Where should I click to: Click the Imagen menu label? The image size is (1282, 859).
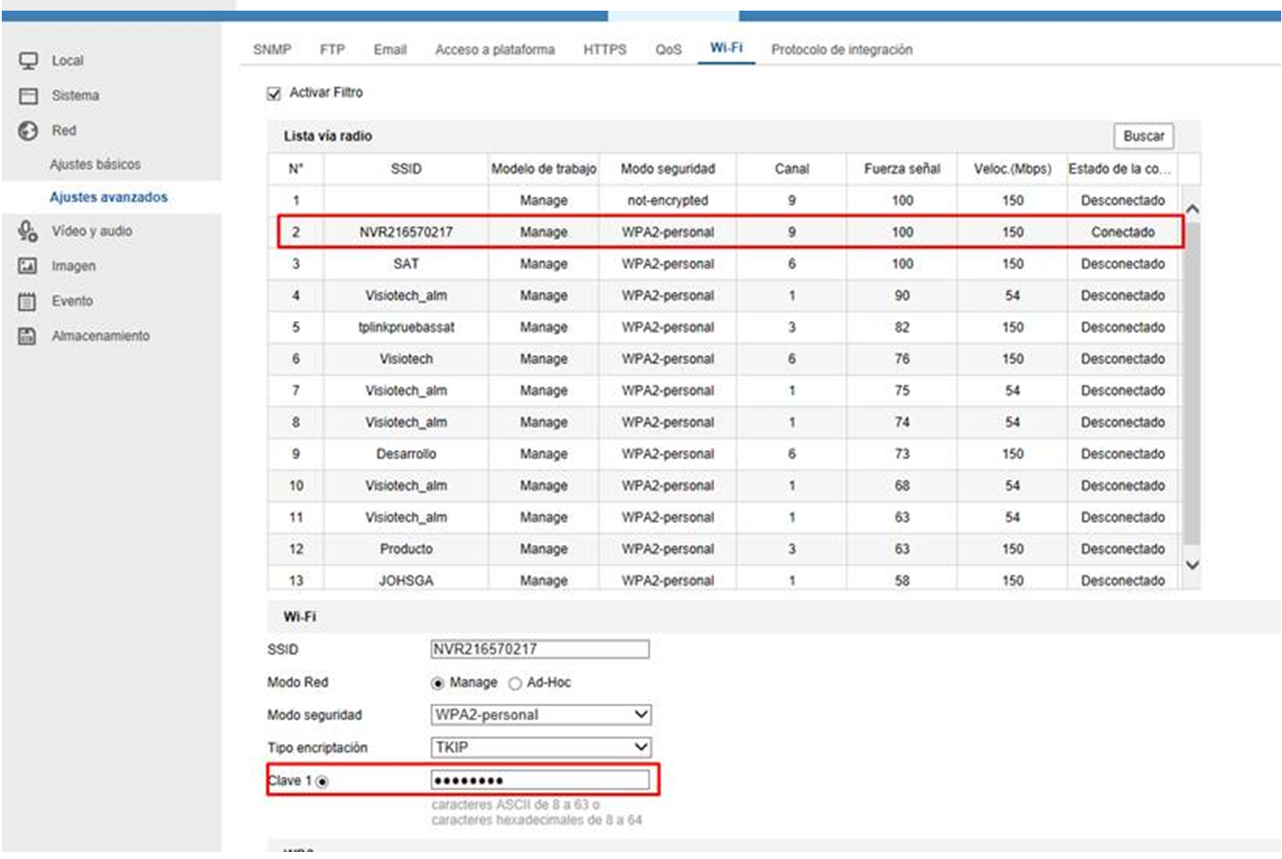(x=74, y=266)
